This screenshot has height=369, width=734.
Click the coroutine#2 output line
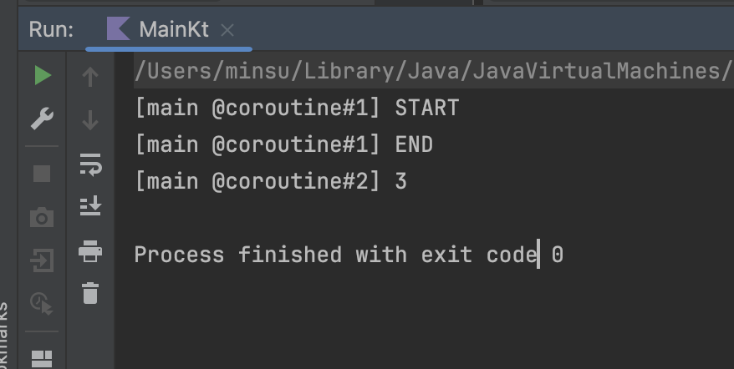click(271, 181)
